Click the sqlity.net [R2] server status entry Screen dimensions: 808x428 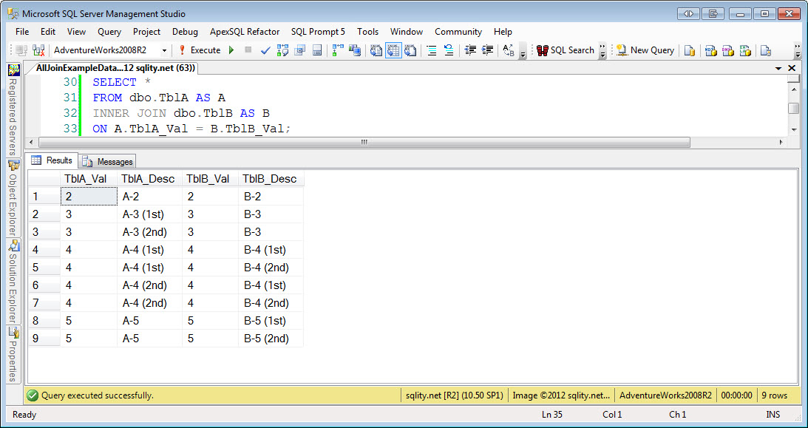coord(454,395)
